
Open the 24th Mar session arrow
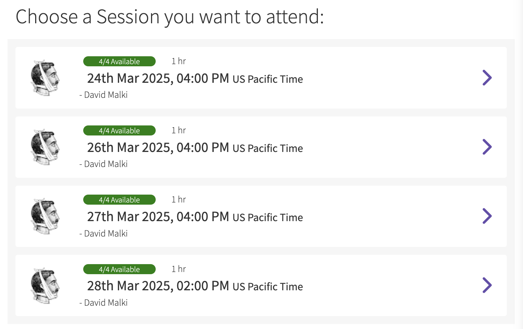[x=487, y=78]
